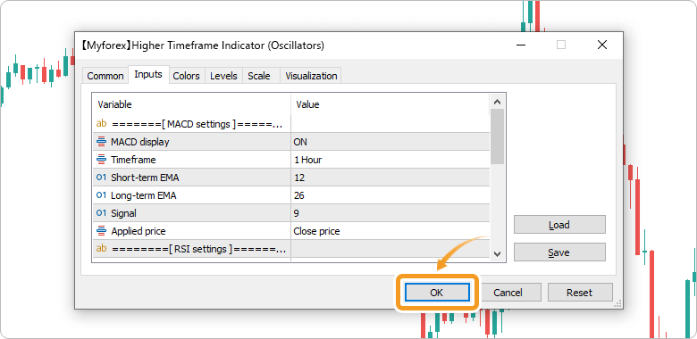697x339 pixels.
Task: Click the inputs list scrollbar thumb
Action: [498, 136]
